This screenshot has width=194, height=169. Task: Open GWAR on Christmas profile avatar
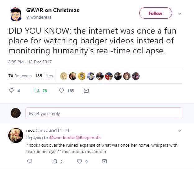pyautogui.click(x=15, y=14)
